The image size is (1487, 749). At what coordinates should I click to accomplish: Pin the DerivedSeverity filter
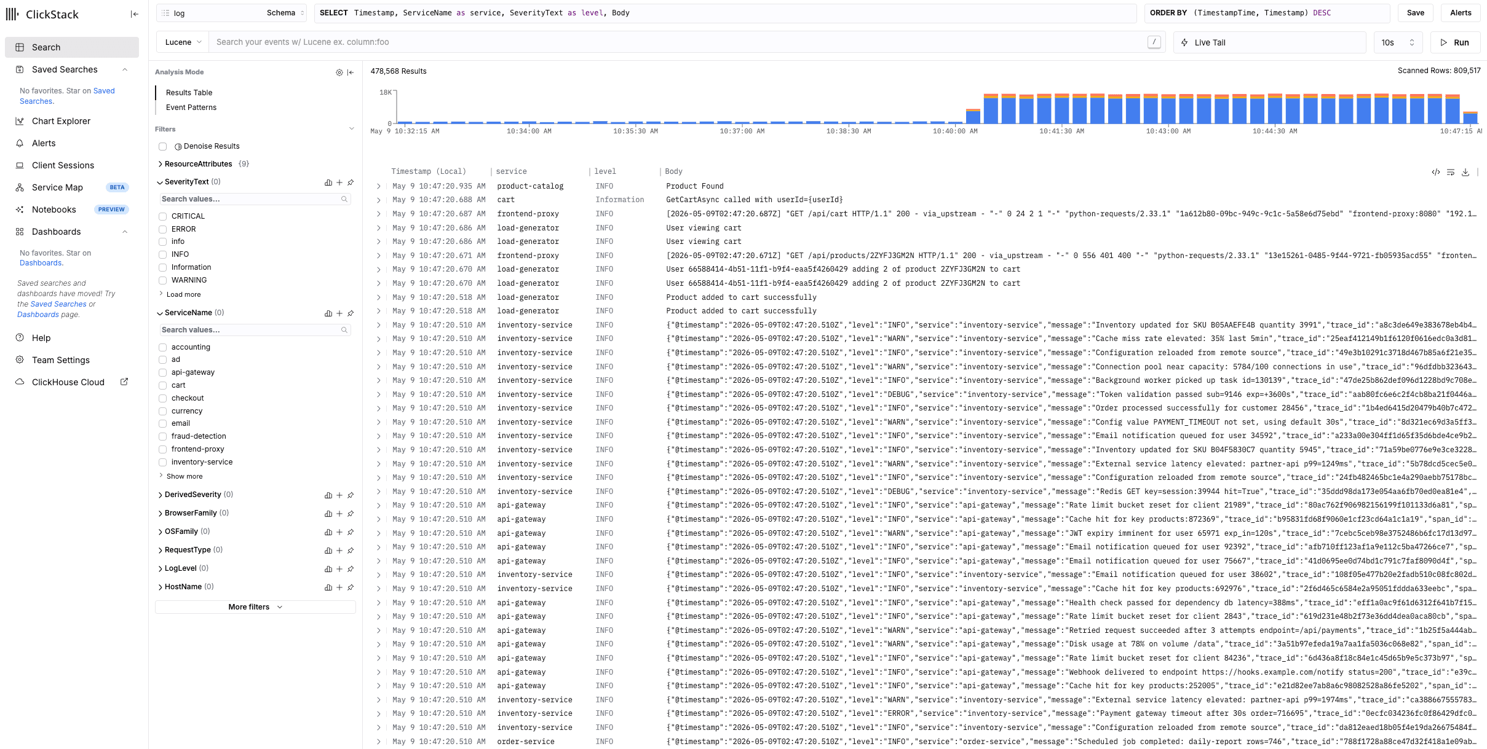click(351, 495)
